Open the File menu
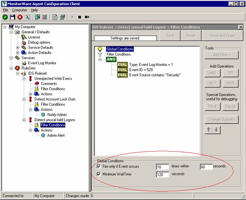The height and width of the screenshot is (200, 246). 5,10
